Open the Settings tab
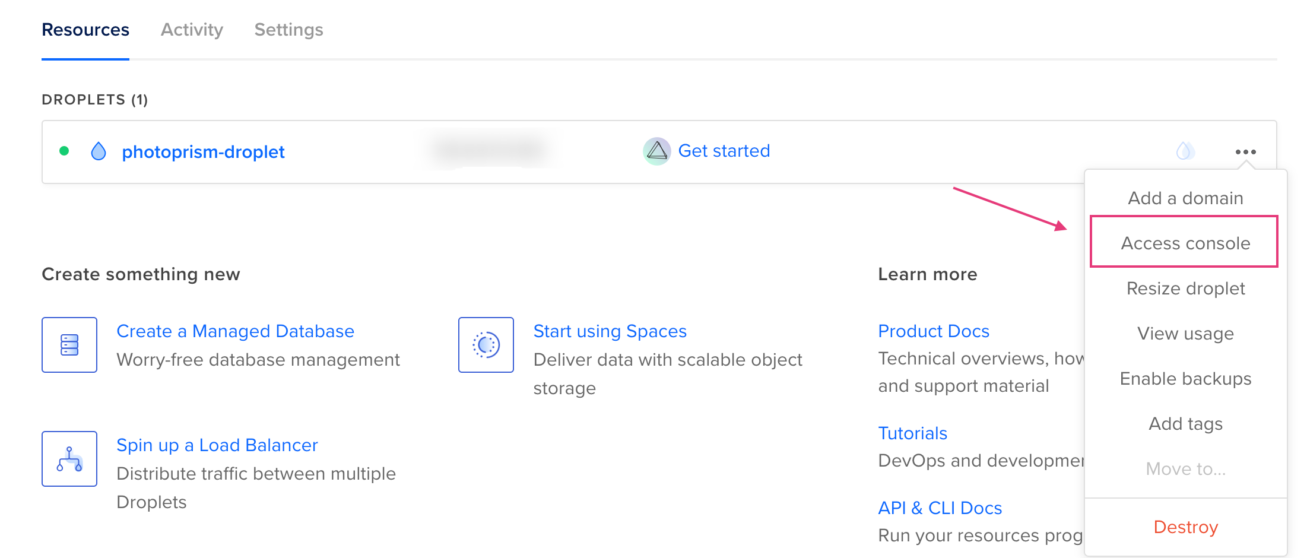This screenshot has width=1307, height=558. click(288, 29)
